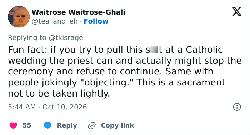Click the Reply button text

coord(67,125)
